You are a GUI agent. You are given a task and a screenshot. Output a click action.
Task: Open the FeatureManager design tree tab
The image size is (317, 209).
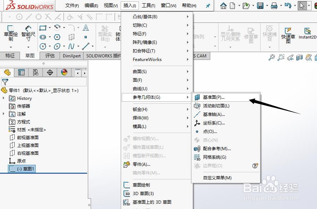tap(7, 72)
